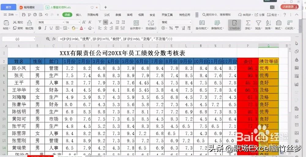The height and width of the screenshot is (157, 306).
Task: Click the command search box in ribbon
Action: (x=217, y=15)
